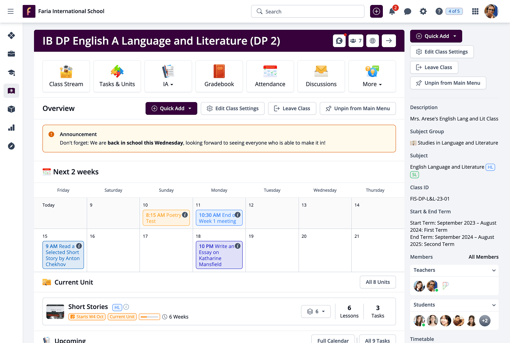
Task: Open the Gradebook tab
Action: 219,77
